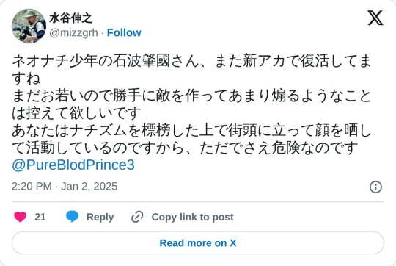Open the @mizzgrh handle link
396x266 pixels.
click(73, 32)
